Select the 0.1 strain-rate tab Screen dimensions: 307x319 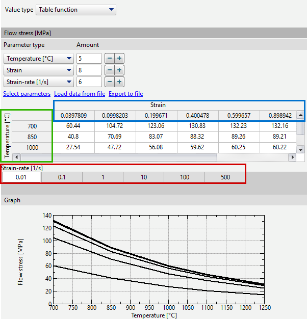62,177
